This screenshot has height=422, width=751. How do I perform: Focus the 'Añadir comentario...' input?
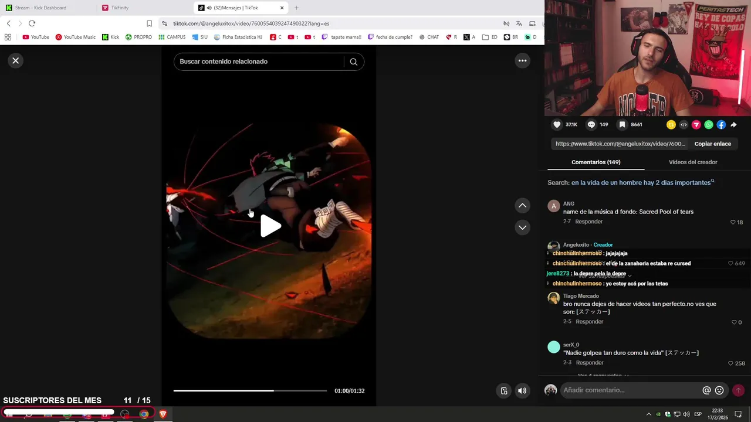point(631,390)
